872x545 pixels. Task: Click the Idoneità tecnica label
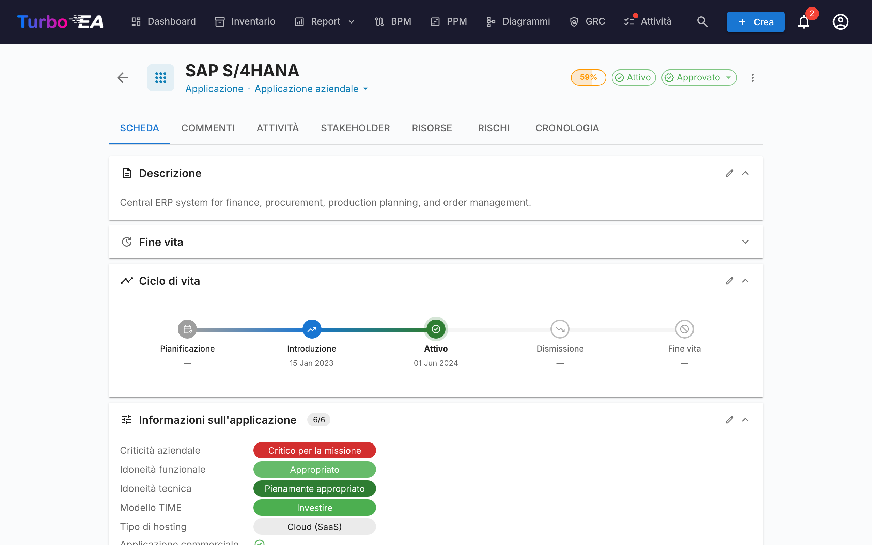(156, 489)
